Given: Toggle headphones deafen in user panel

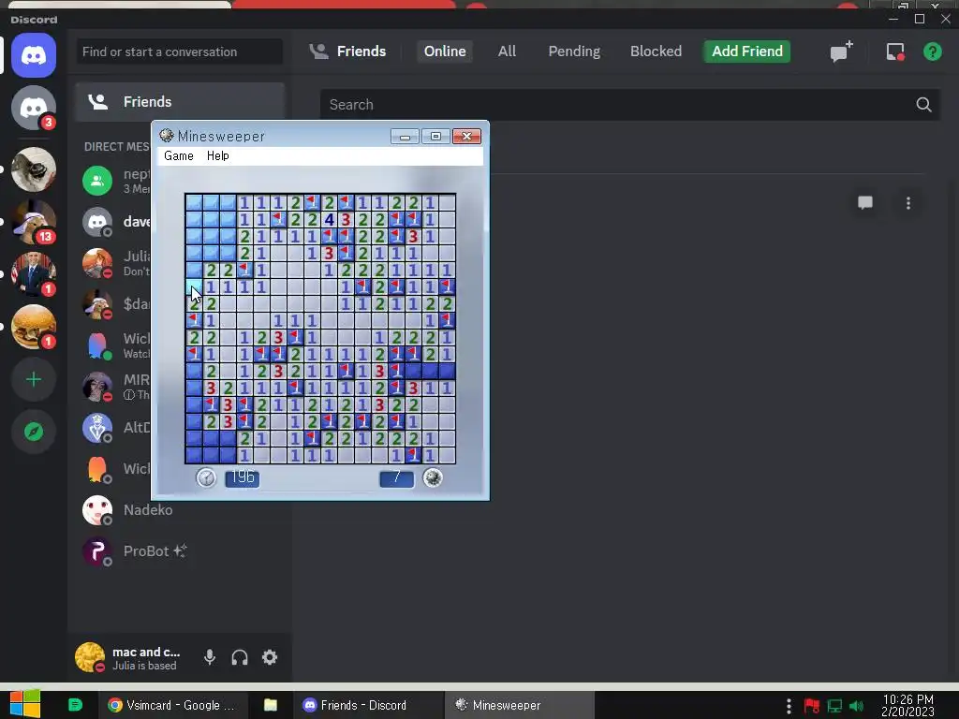Looking at the screenshot, I should tap(240, 657).
